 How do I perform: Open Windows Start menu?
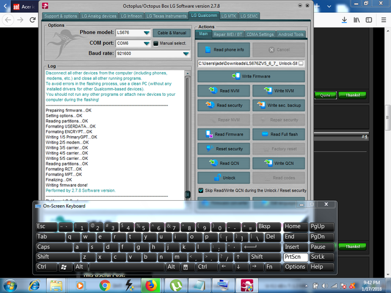(10, 286)
